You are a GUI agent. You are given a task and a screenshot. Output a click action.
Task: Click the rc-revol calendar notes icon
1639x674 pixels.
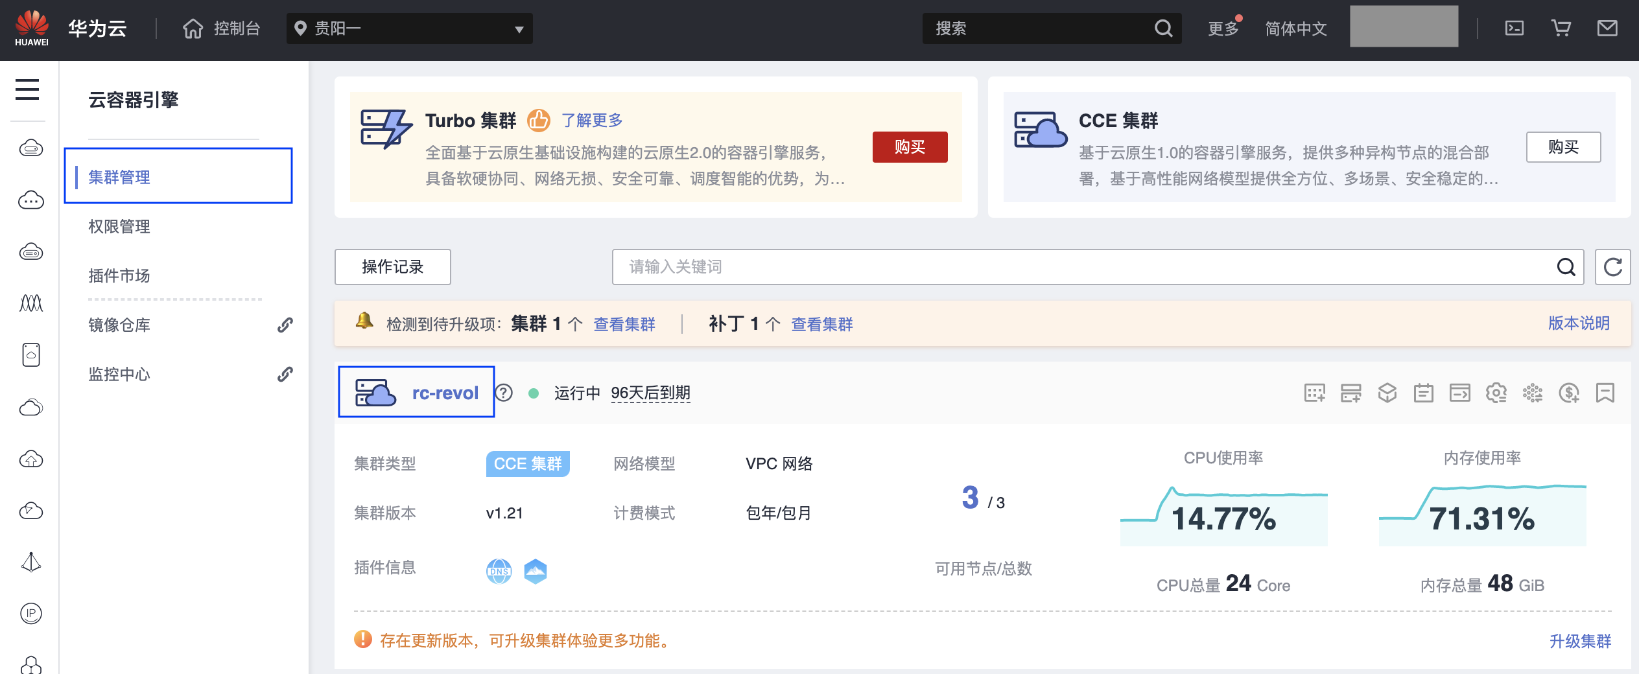1424,393
